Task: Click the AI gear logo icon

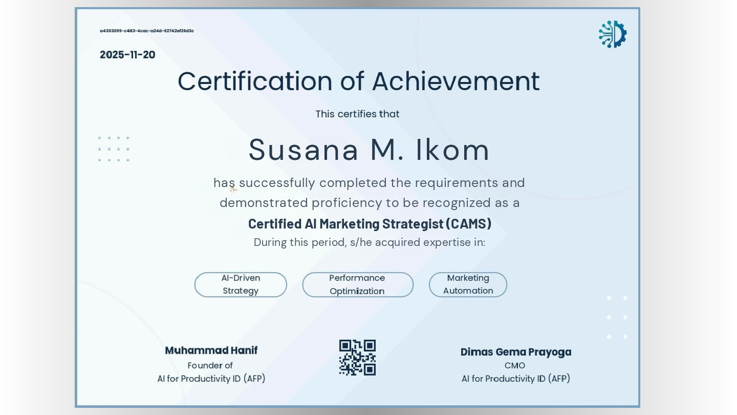Action: point(613,34)
